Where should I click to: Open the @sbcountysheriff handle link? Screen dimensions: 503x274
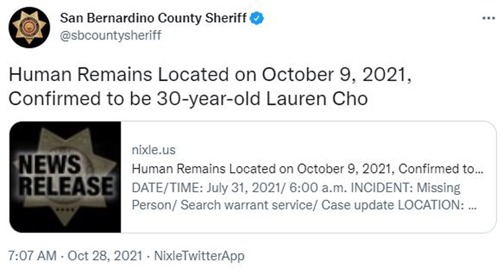[x=111, y=36]
